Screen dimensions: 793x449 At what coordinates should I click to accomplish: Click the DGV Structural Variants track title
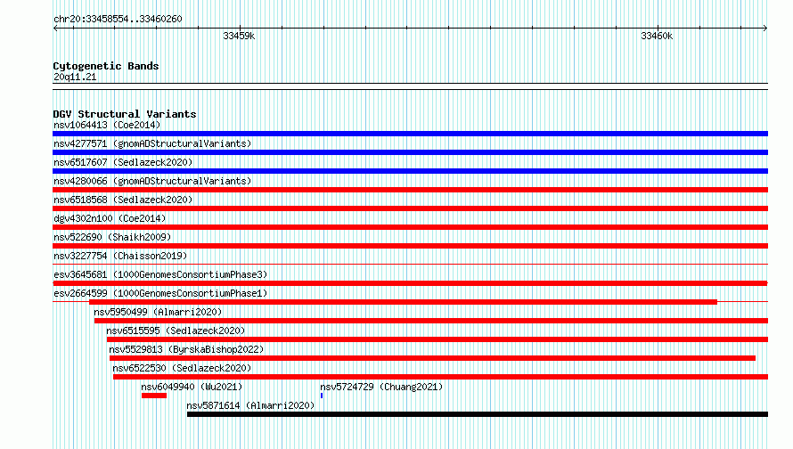tap(125, 114)
